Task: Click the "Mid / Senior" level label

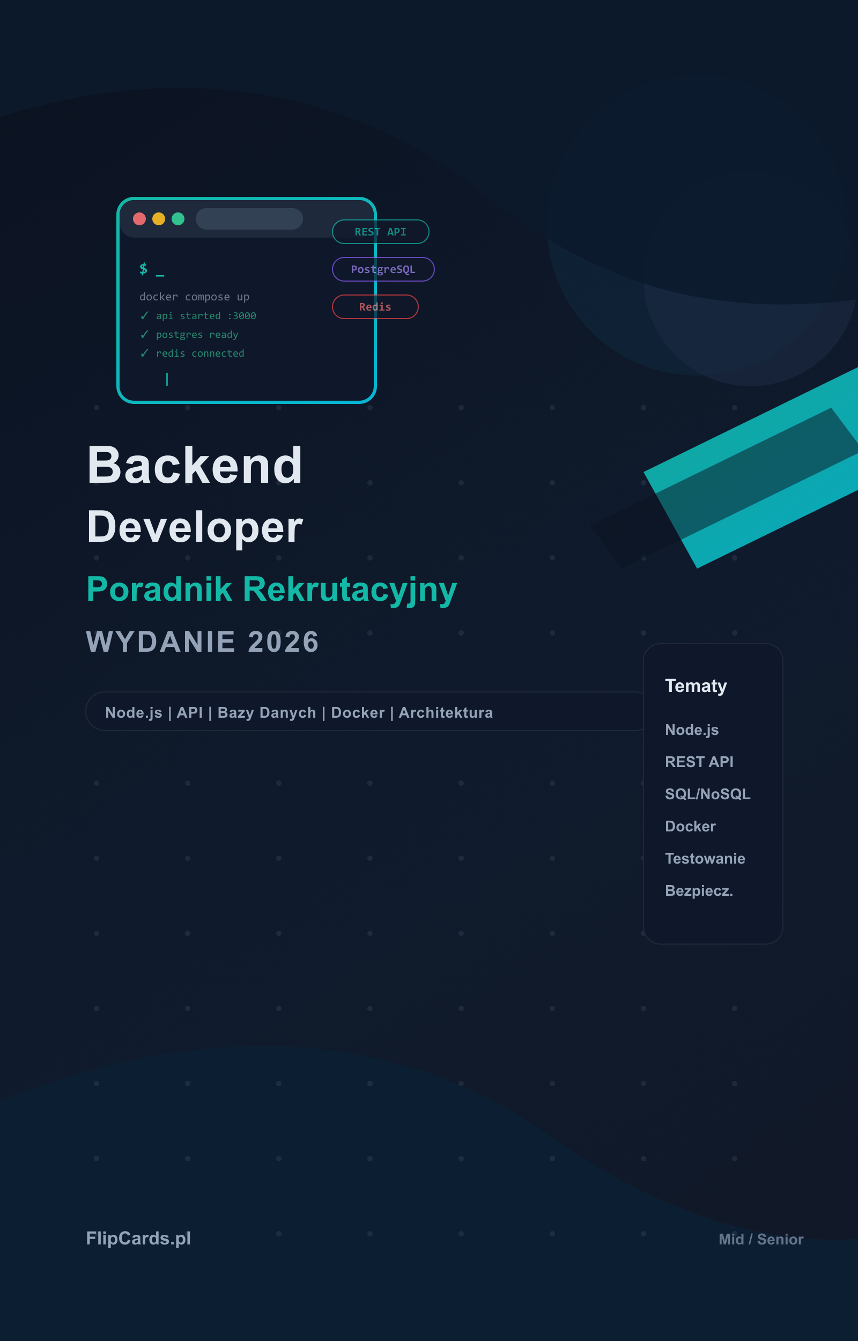Action: [x=760, y=1239]
